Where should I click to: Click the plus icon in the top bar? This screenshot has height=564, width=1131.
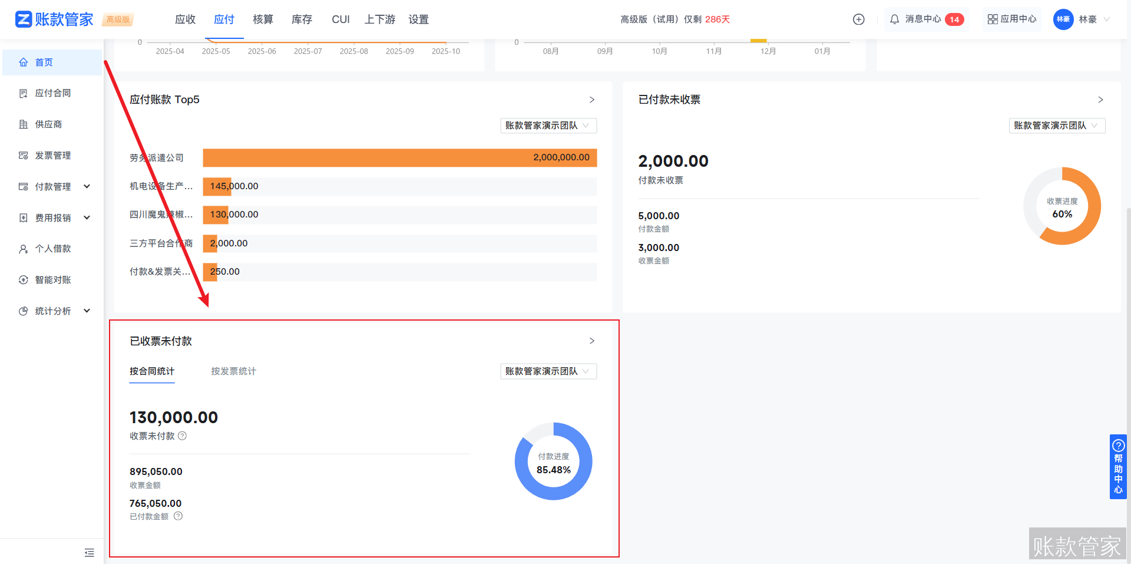coord(858,19)
